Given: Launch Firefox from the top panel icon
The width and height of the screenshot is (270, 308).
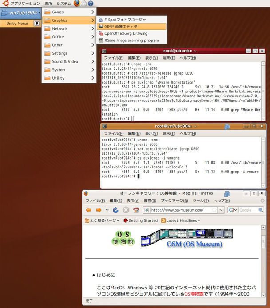Looking at the screenshot, I should tap(77, 3).
